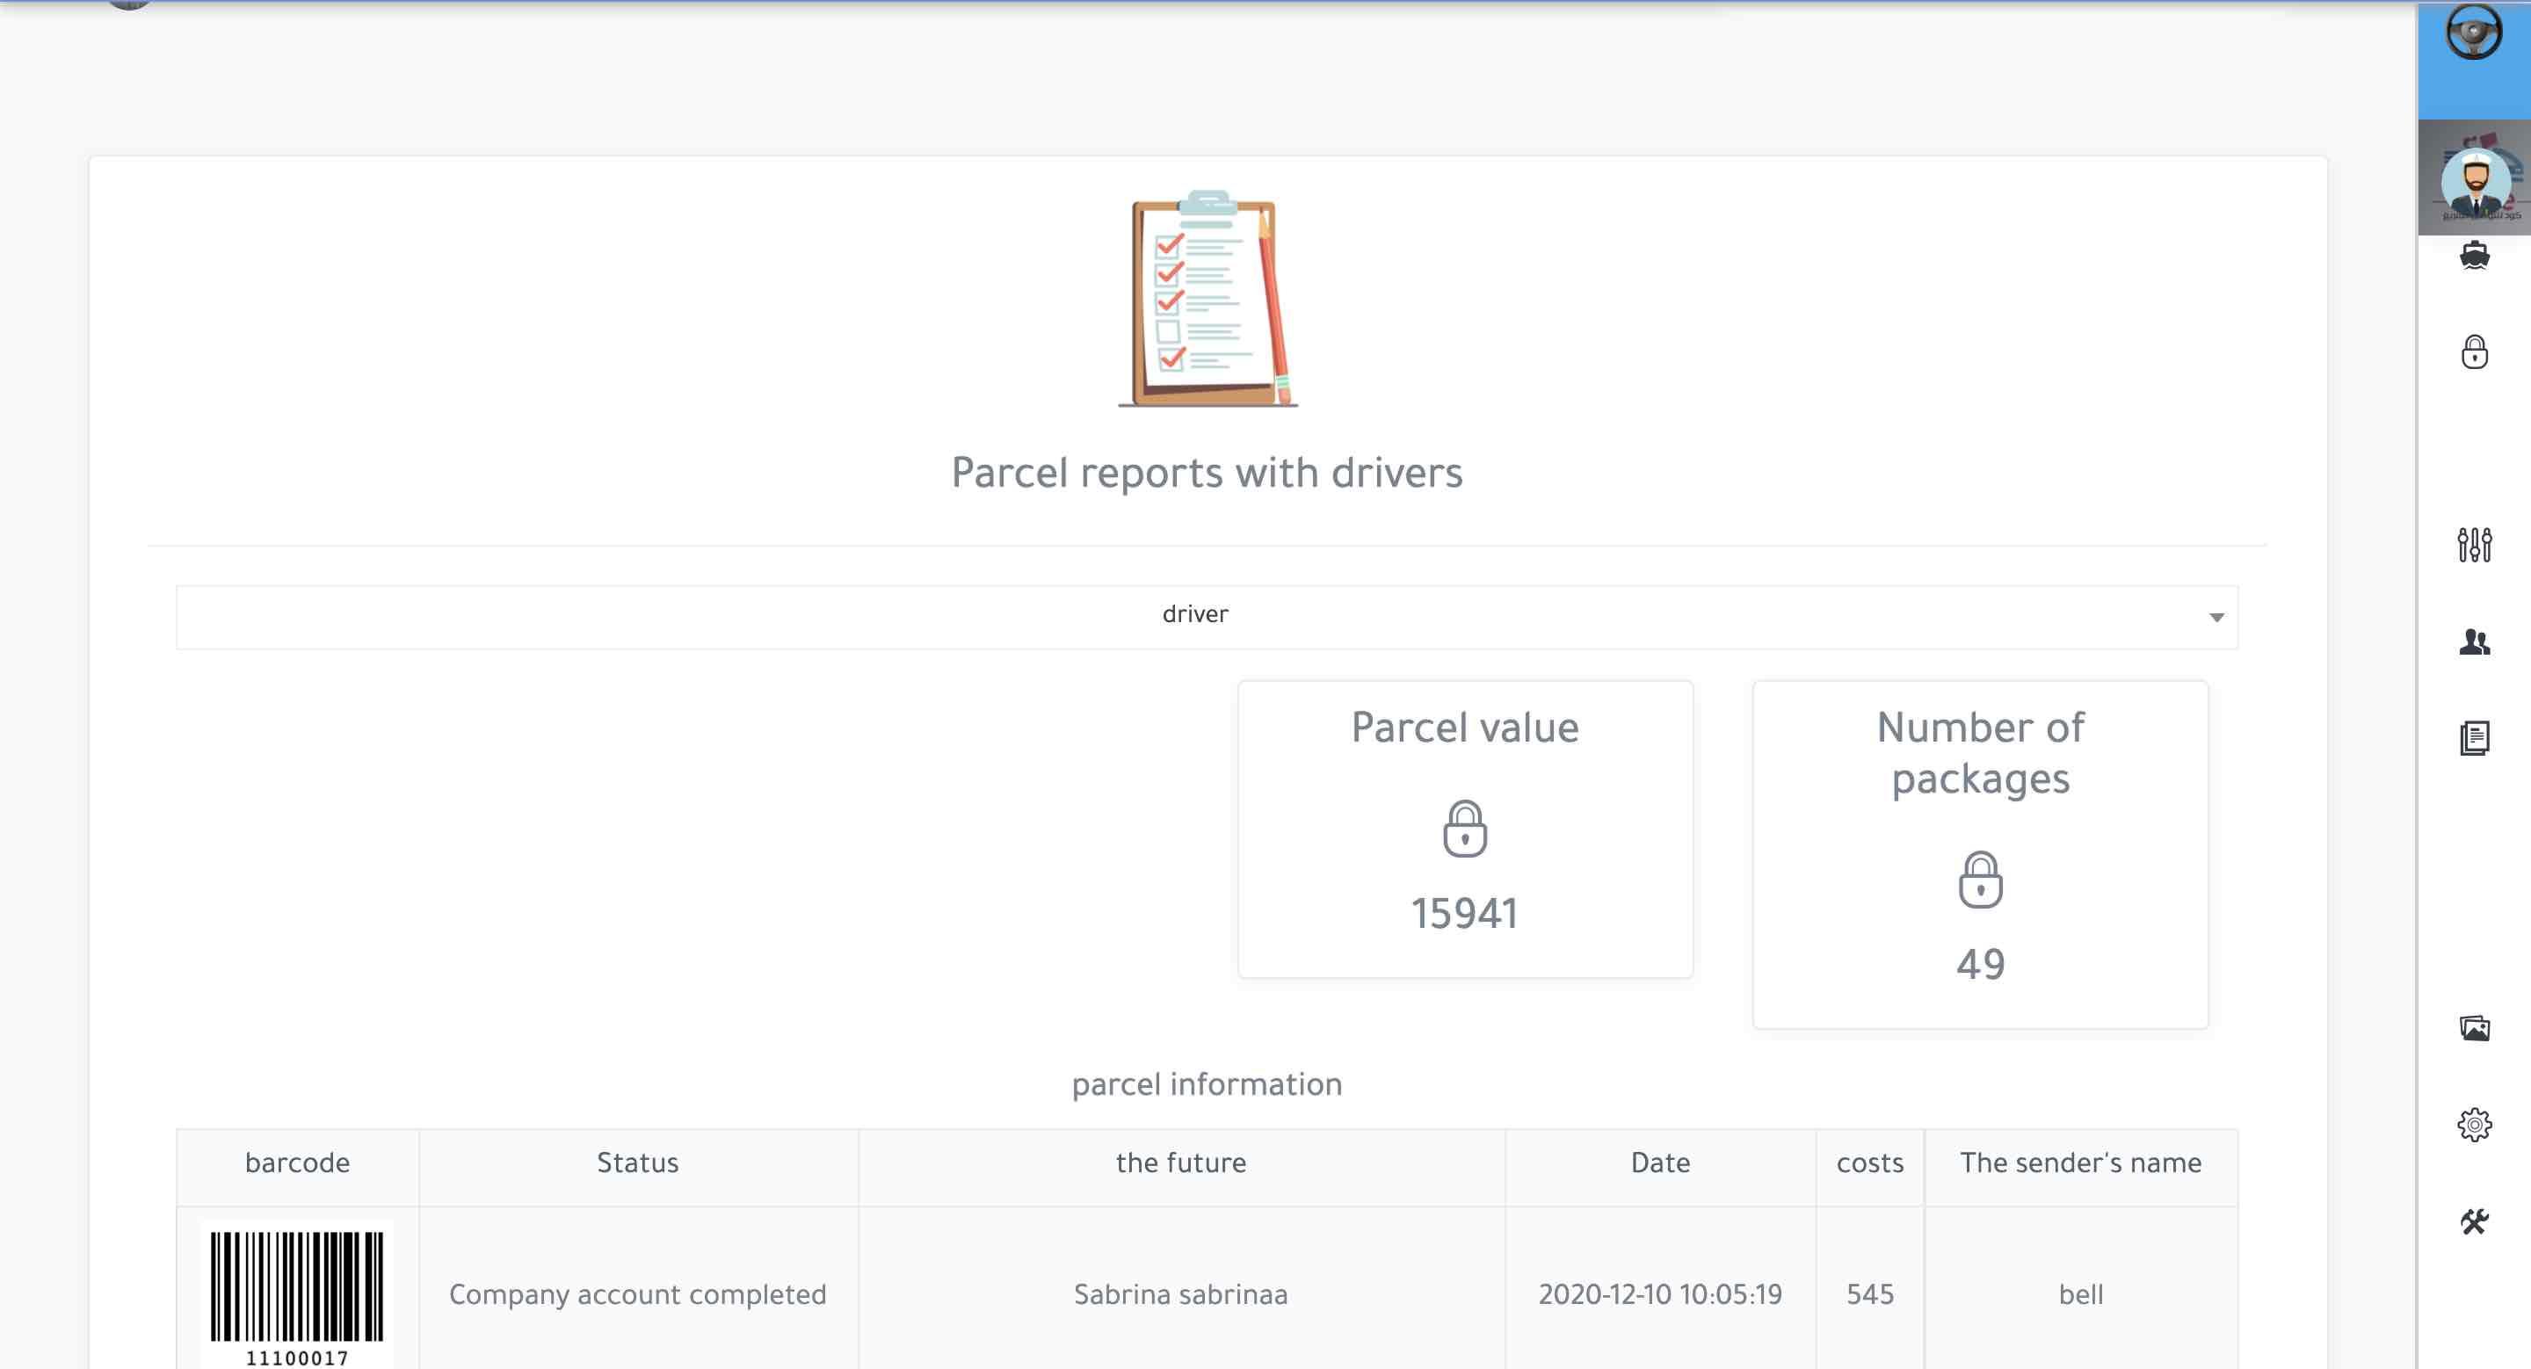The image size is (2531, 1369).
Task: Open the driver dropdown selector
Action: 1195,616
